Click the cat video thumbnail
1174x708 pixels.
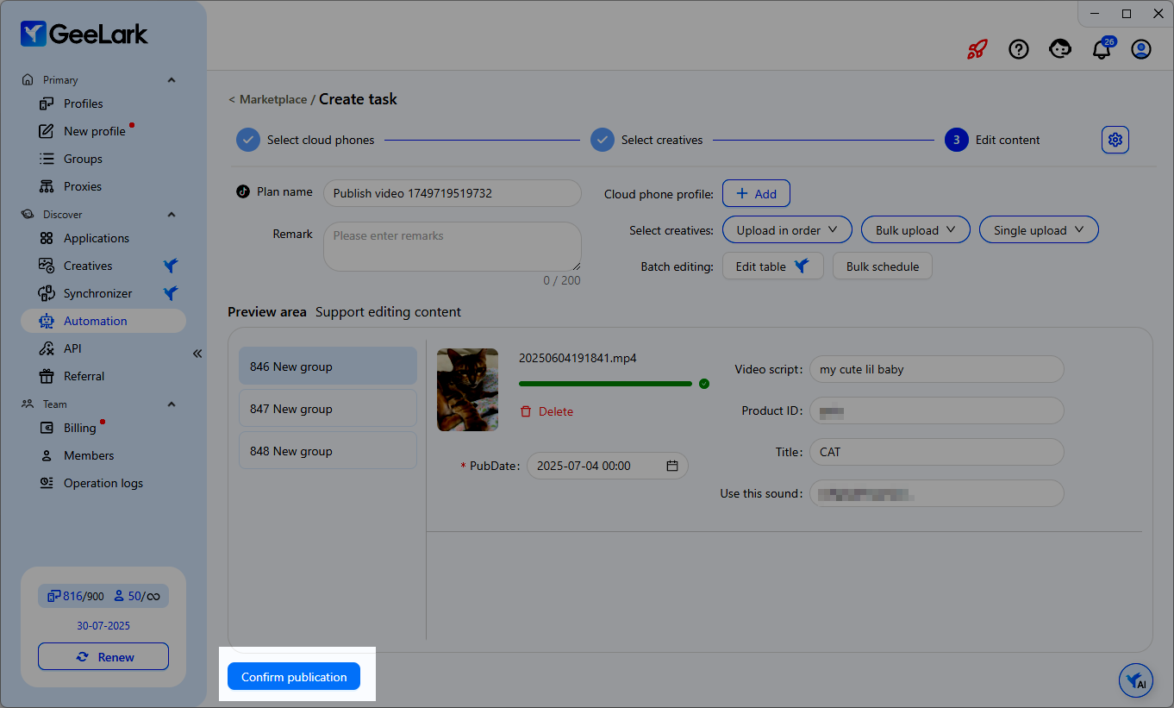pyautogui.click(x=467, y=390)
